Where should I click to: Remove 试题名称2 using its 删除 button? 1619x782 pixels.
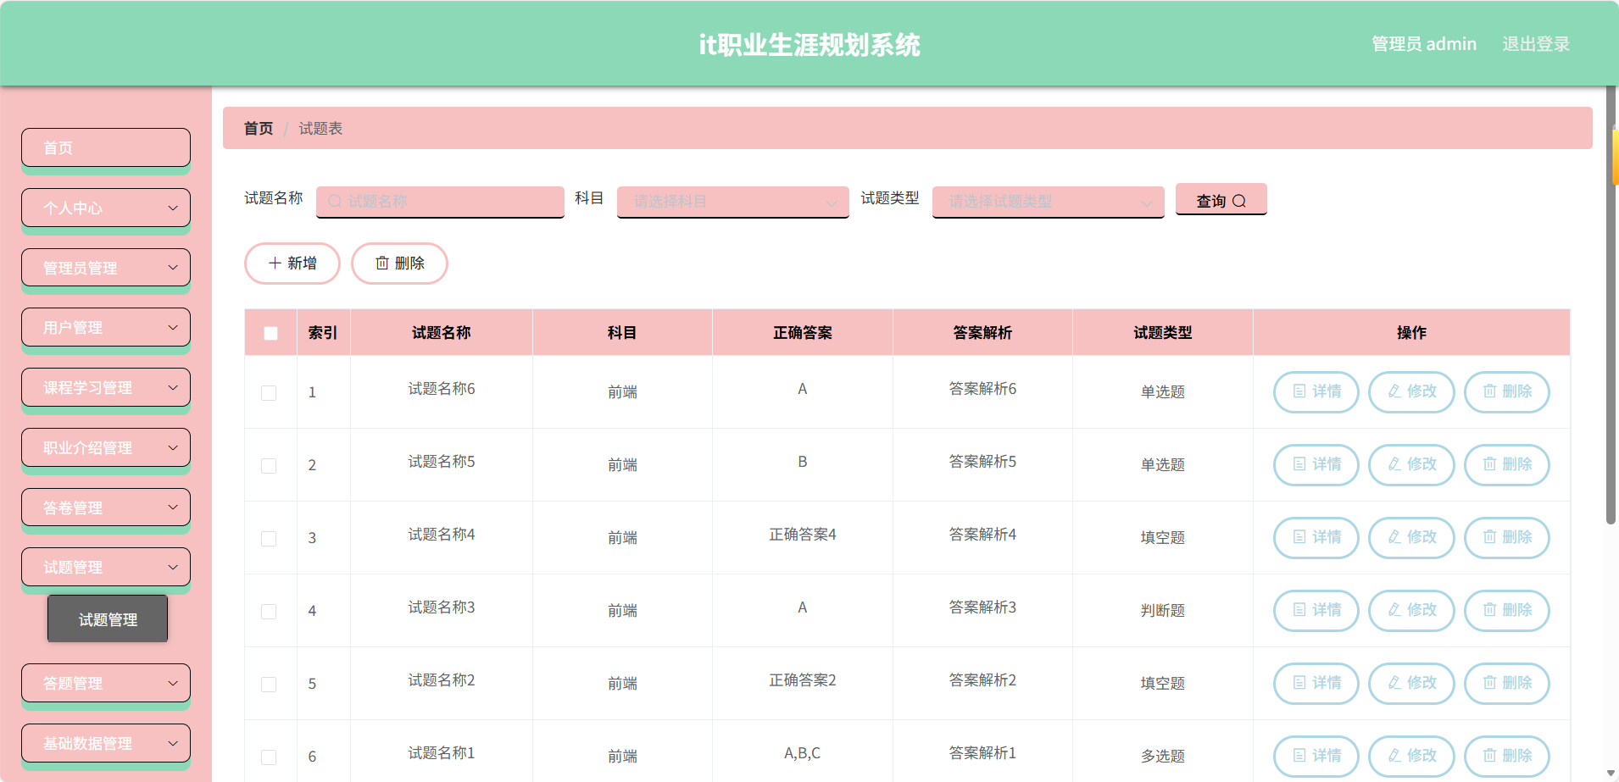tap(1507, 683)
